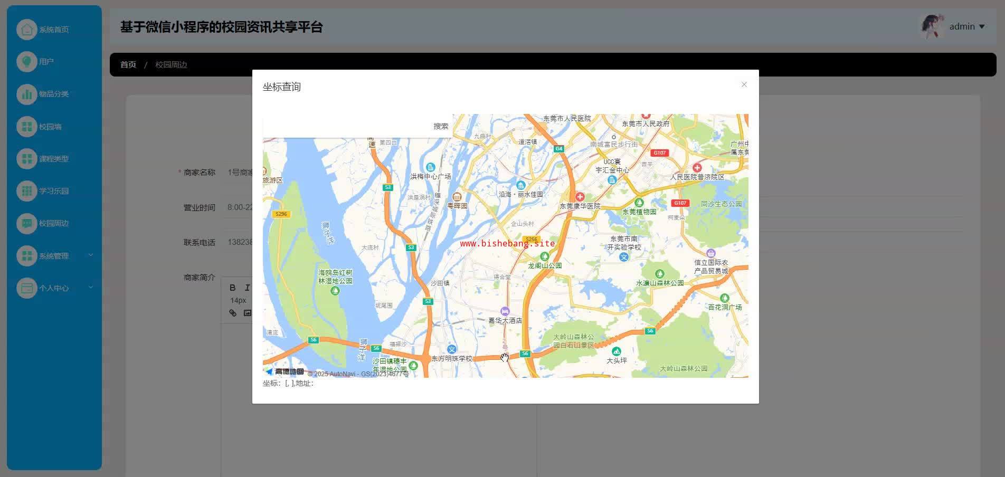The width and height of the screenshot is (1005, 477).
Task: Click the S296 road shield
Action: click(x=281, y=214)
